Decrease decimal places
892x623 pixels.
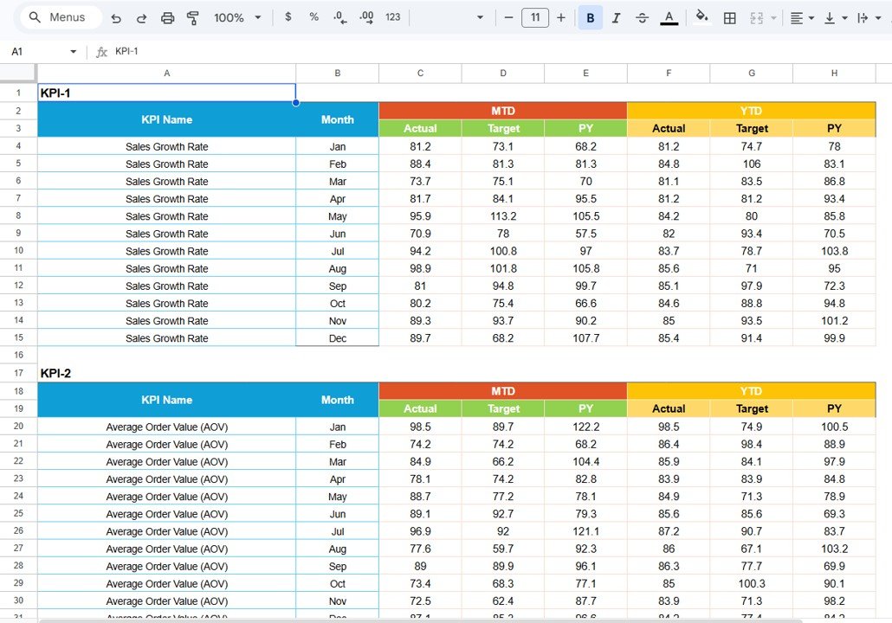pos(338,17)
